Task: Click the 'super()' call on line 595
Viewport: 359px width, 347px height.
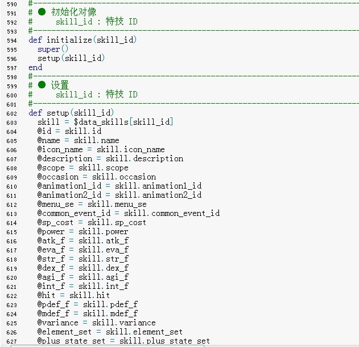Action: (x=53, y=50)
